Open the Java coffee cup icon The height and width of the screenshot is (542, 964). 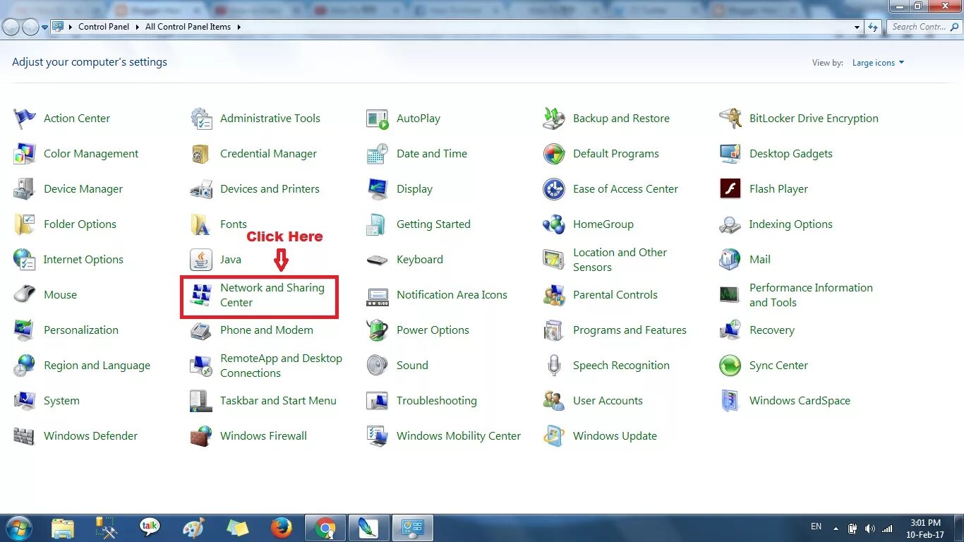click(201, 260)
